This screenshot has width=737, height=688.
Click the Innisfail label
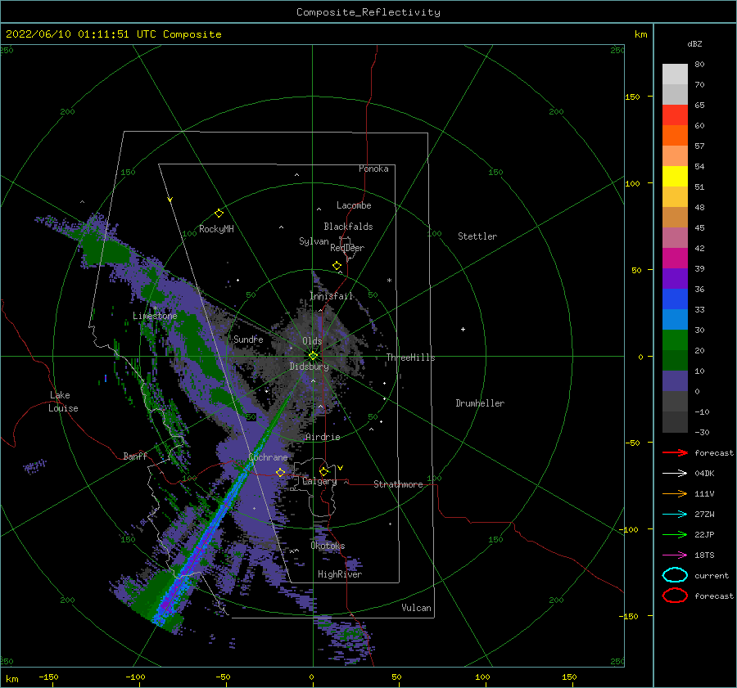tap(332, 296)
